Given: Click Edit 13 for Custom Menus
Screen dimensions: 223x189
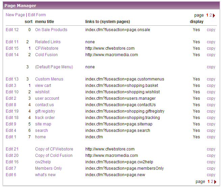Looking at the screenshot, I should 12,79.
